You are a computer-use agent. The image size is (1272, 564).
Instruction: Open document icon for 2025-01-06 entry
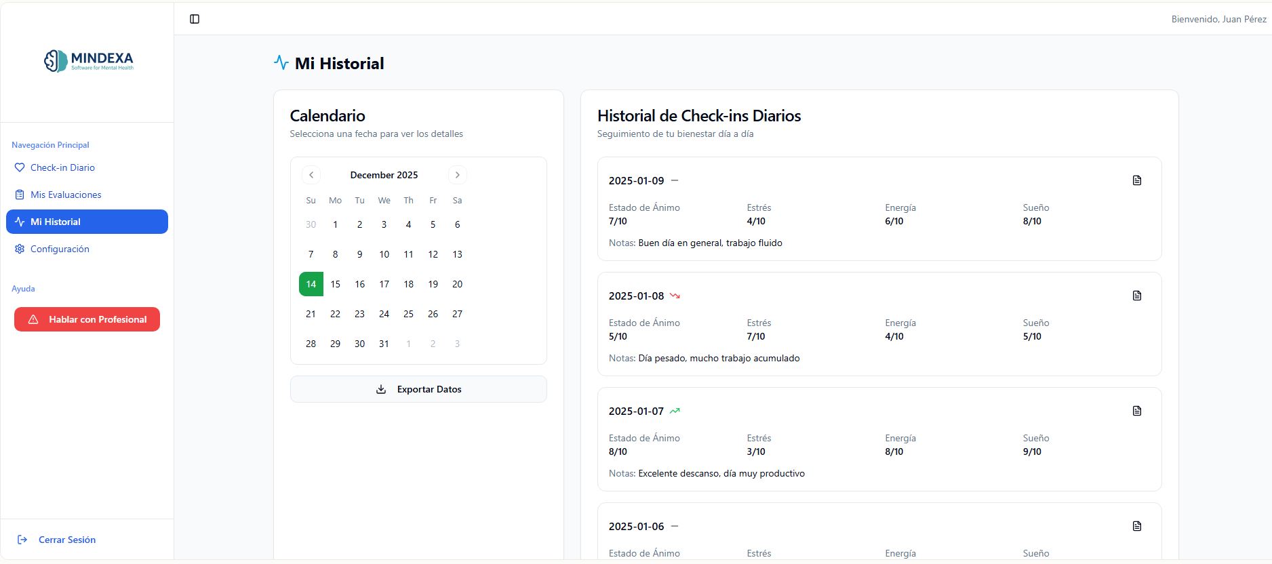[1136, 526]
